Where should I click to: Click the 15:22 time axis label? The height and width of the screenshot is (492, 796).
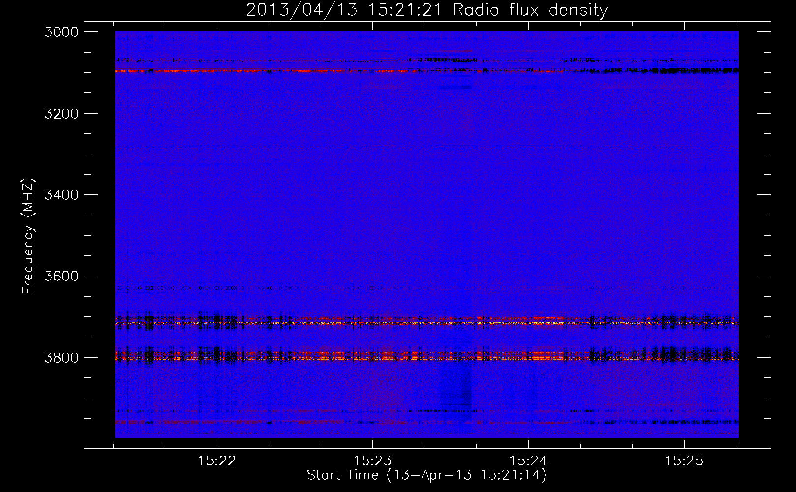(x=216, y=461)
